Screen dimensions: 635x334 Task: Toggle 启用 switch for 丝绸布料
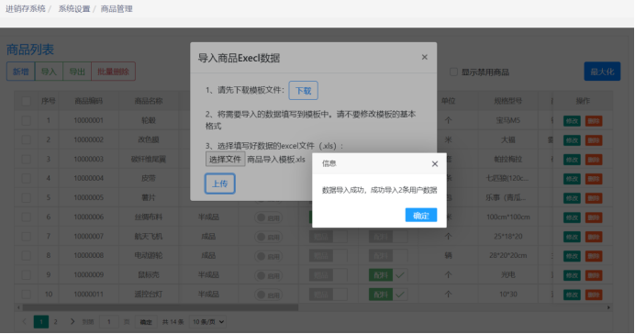coord(269,217)
